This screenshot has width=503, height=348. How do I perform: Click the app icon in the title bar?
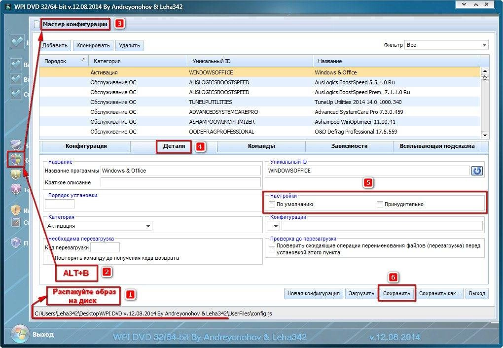pyautogui.click(x=8, y=6)
